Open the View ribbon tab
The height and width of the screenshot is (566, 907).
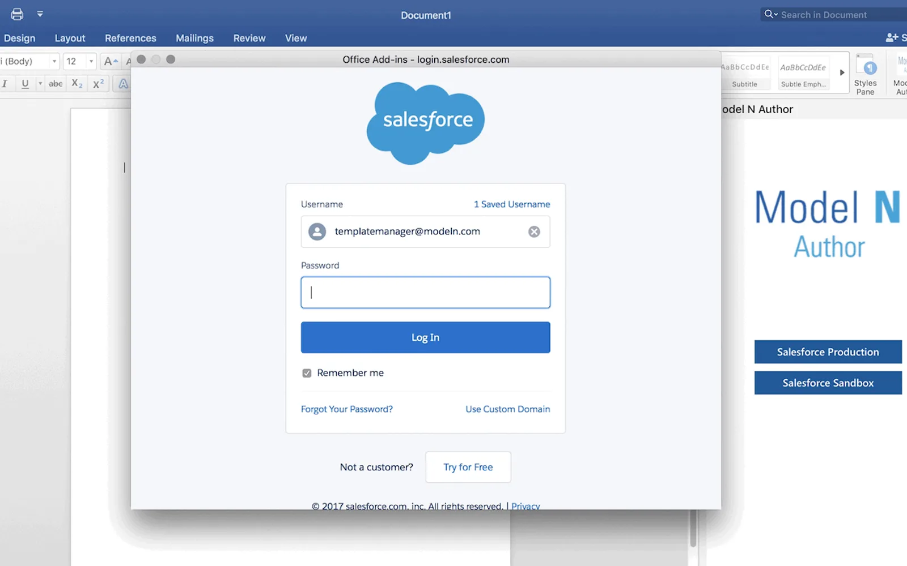coord(296,38)
